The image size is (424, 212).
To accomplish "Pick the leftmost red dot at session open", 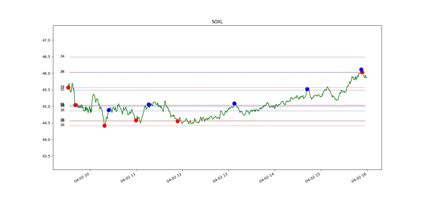I will point(68,87).
